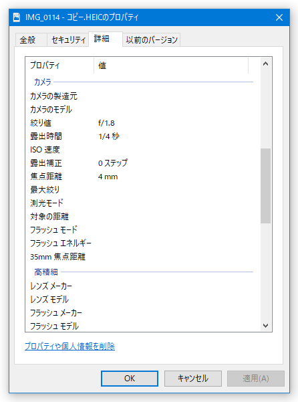Click the 1/4 秒 value
This screenshot has height=402, width=298.
click(x=109, y=136)
